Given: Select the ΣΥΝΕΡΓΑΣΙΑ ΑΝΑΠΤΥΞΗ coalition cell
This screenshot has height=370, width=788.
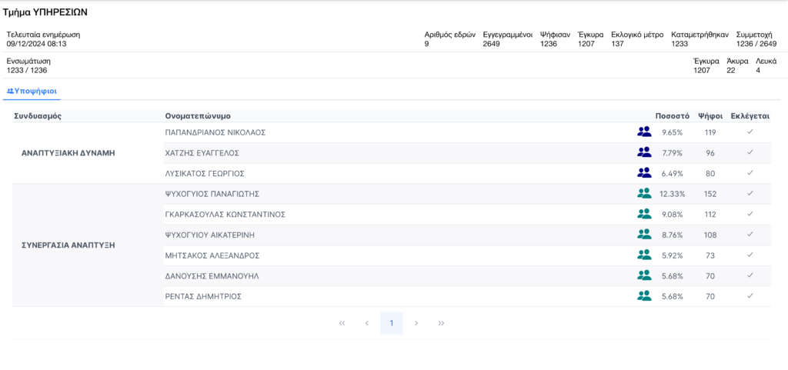Looking at the screenshot, I should pyautogui.click(x=68, y=245).
